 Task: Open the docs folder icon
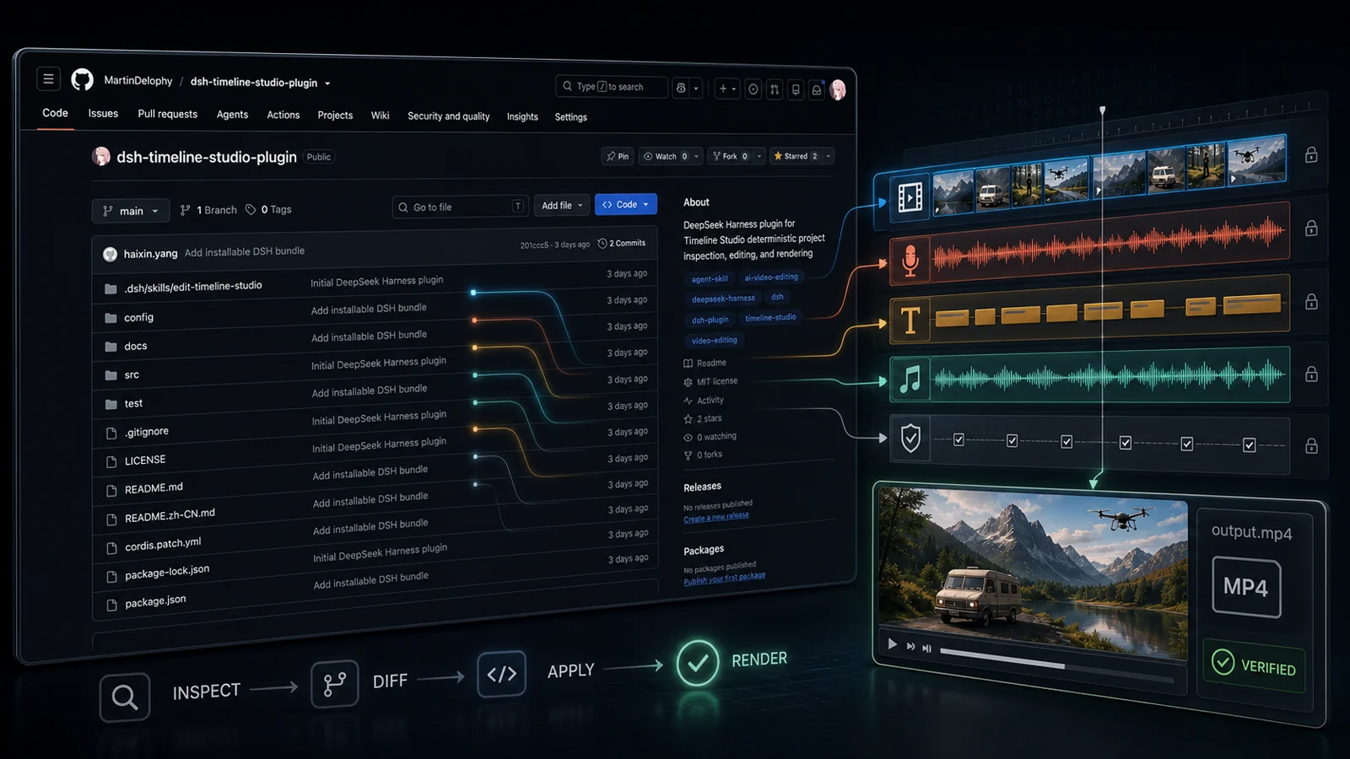[x=111, y=347]
